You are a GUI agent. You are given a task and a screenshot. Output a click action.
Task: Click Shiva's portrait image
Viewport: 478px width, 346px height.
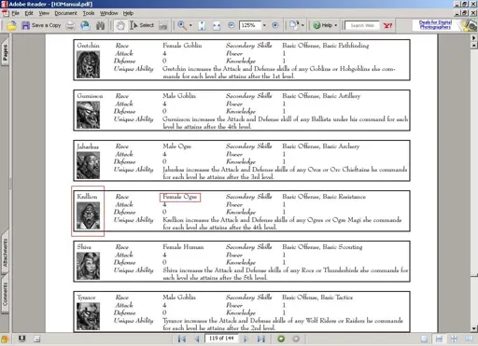[x=89, y=266]
